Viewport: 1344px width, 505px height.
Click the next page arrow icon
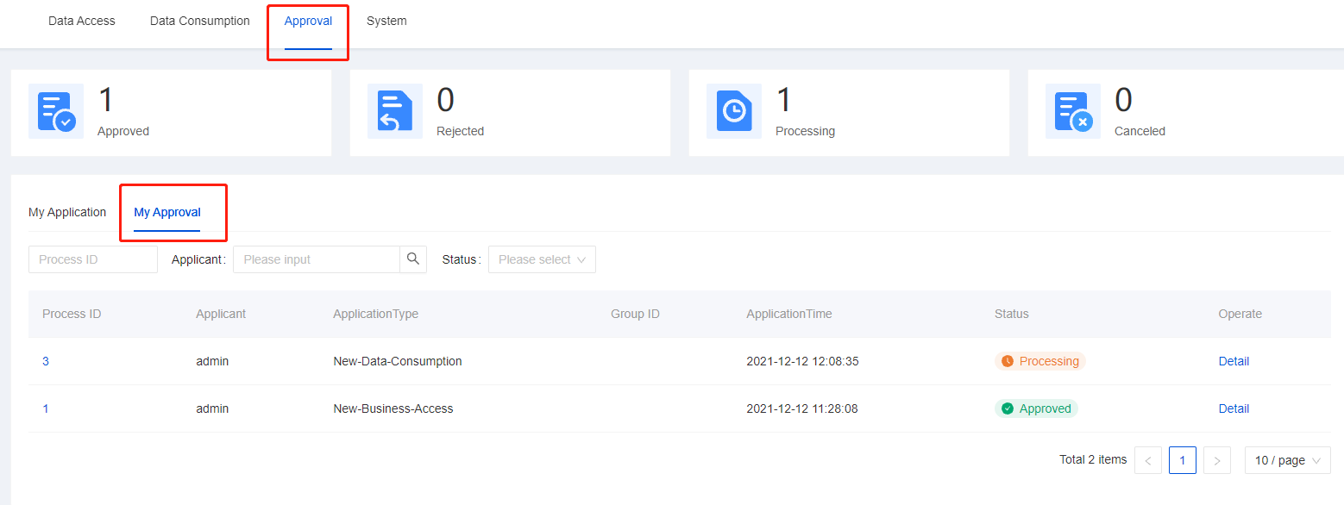coord(1216,459)
